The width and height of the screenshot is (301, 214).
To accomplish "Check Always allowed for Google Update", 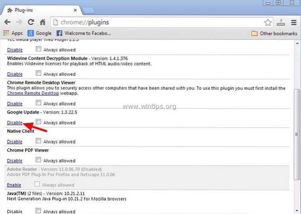I will (39, 123).
